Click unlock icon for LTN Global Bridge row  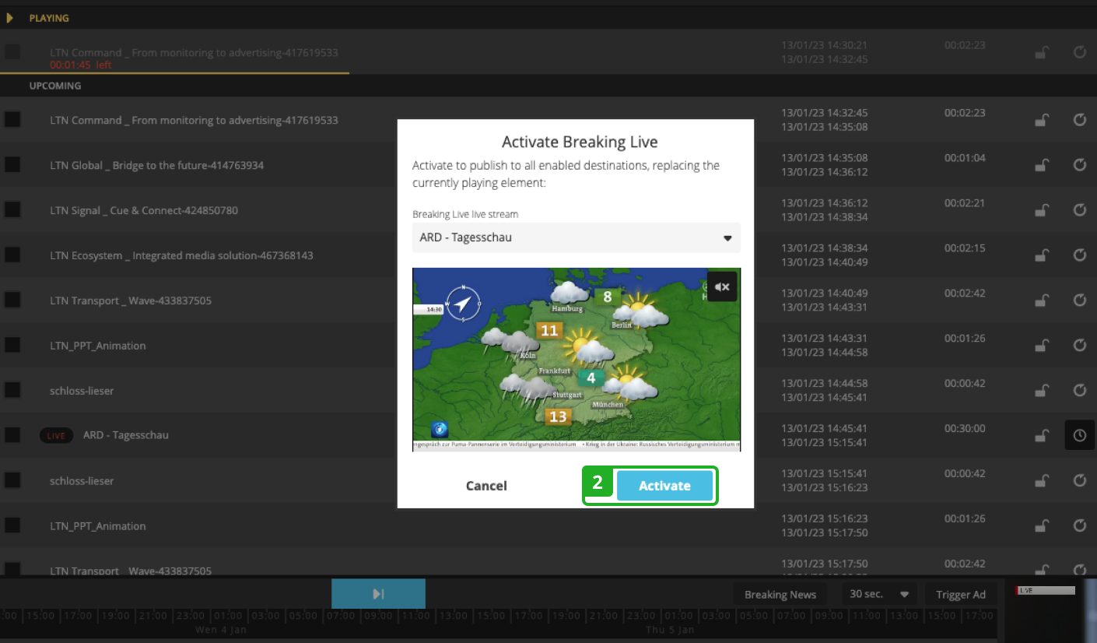point(1041,165)
